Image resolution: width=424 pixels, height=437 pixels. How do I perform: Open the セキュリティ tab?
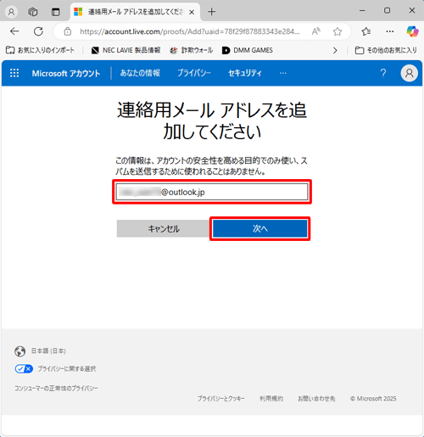pyautogui.click(x=245, y=73)
